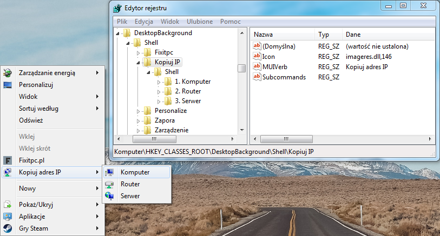
Task: Open the Sortuj według submenu
Action: pyautogui.click(x=53, y=109)
